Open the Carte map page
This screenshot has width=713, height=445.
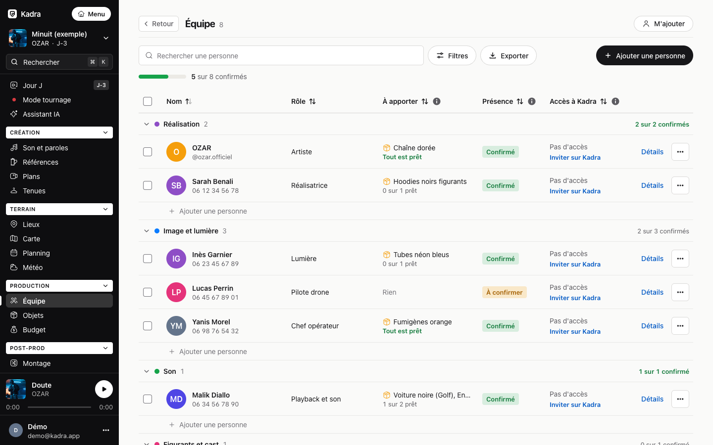tap(59, 238)
